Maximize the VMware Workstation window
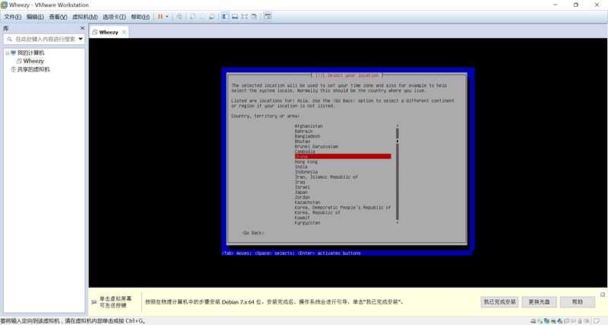The width and height of the screenshot is (608, 325). click(x=576, y=5)
